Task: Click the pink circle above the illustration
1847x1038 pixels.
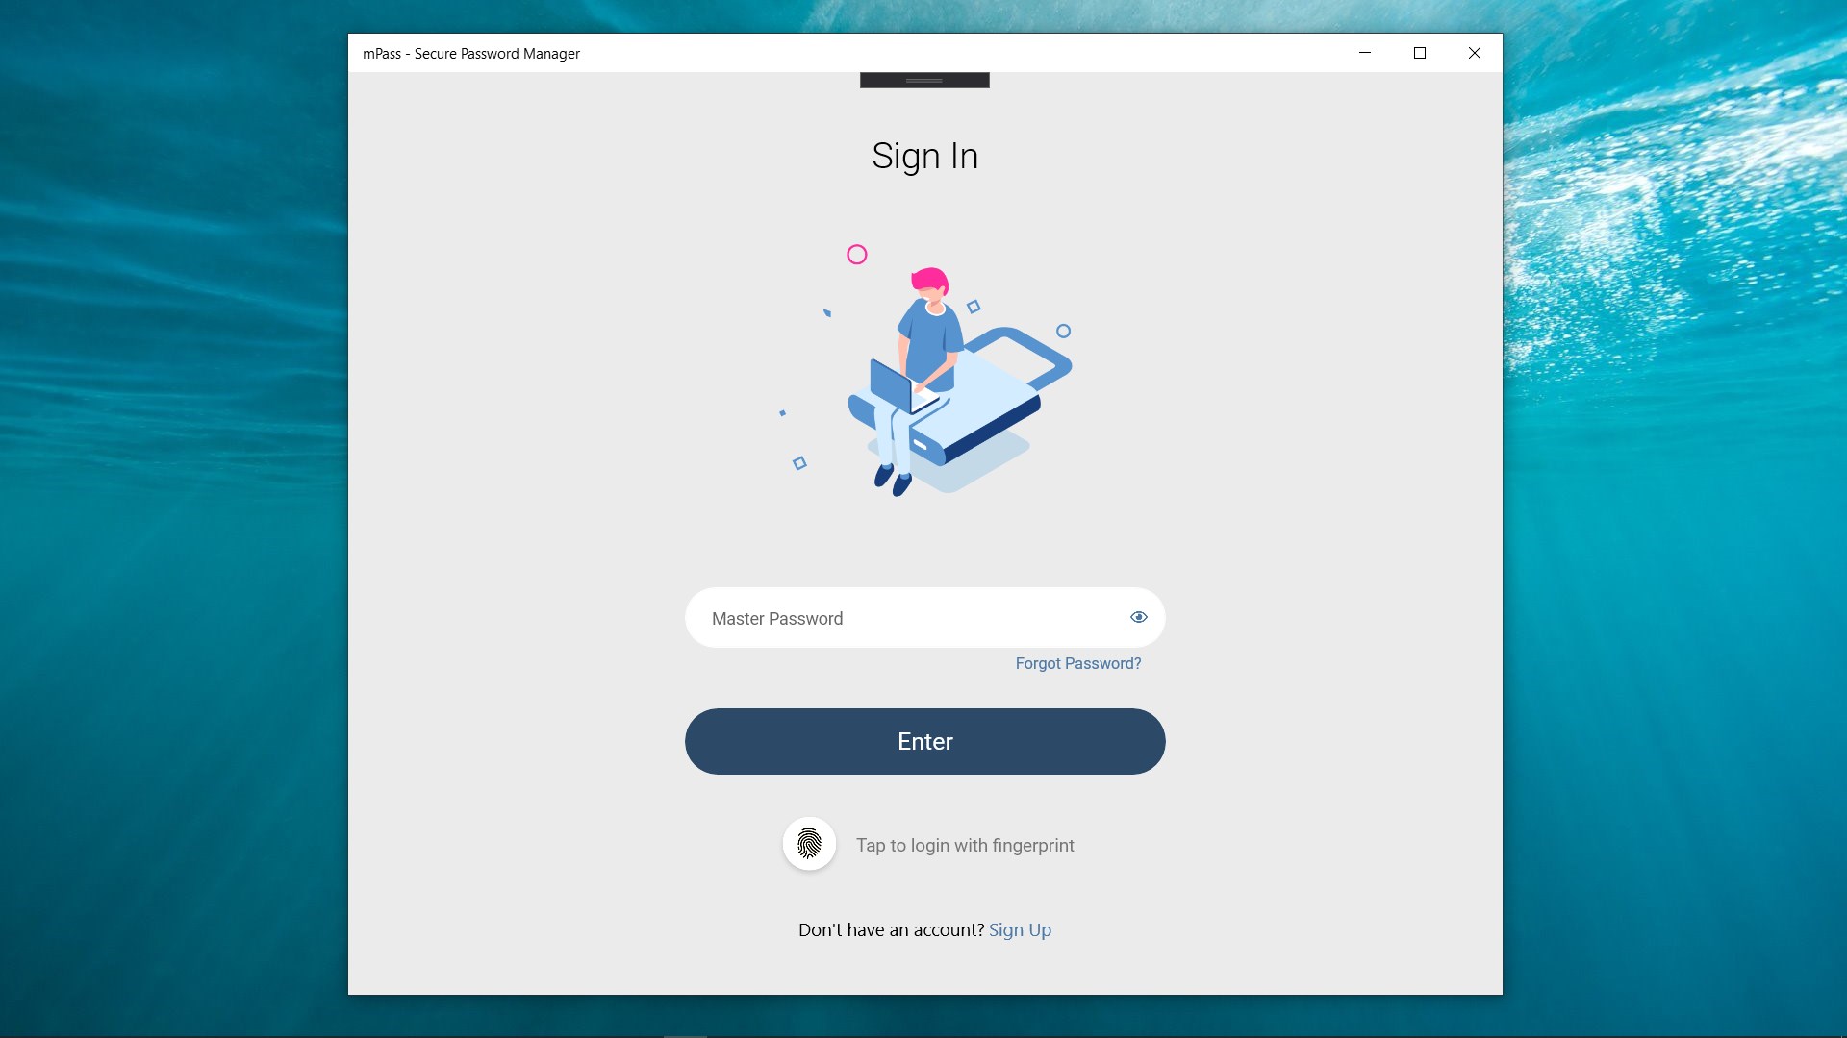Action: [x=856, y=255]
